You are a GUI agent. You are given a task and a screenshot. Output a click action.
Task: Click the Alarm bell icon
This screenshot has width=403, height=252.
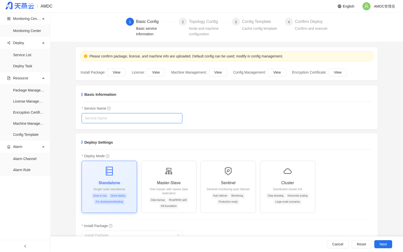click(x=9, y=147)
